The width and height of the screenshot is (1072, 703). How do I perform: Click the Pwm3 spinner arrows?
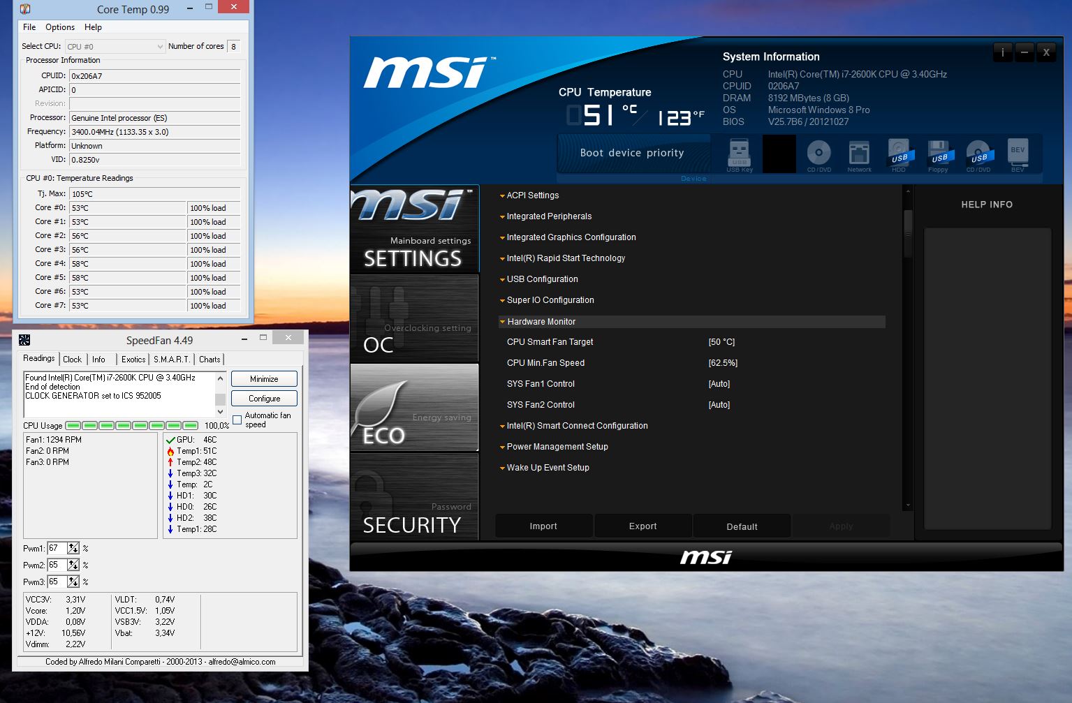pos(73,582)
